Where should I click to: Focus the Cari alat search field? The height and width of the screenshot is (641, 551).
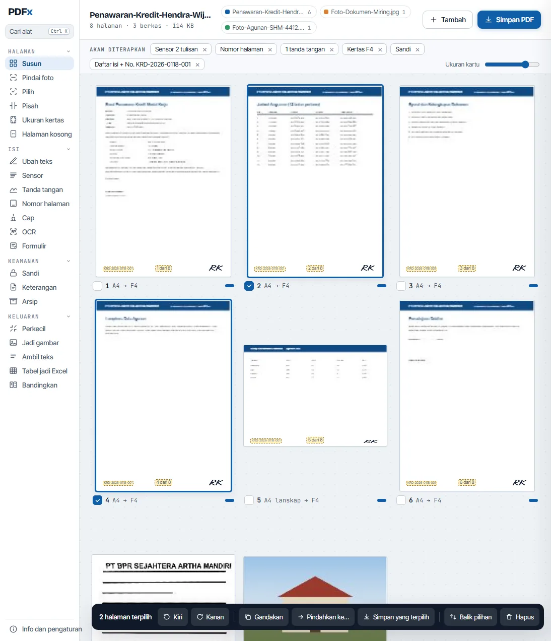[39, 31]
